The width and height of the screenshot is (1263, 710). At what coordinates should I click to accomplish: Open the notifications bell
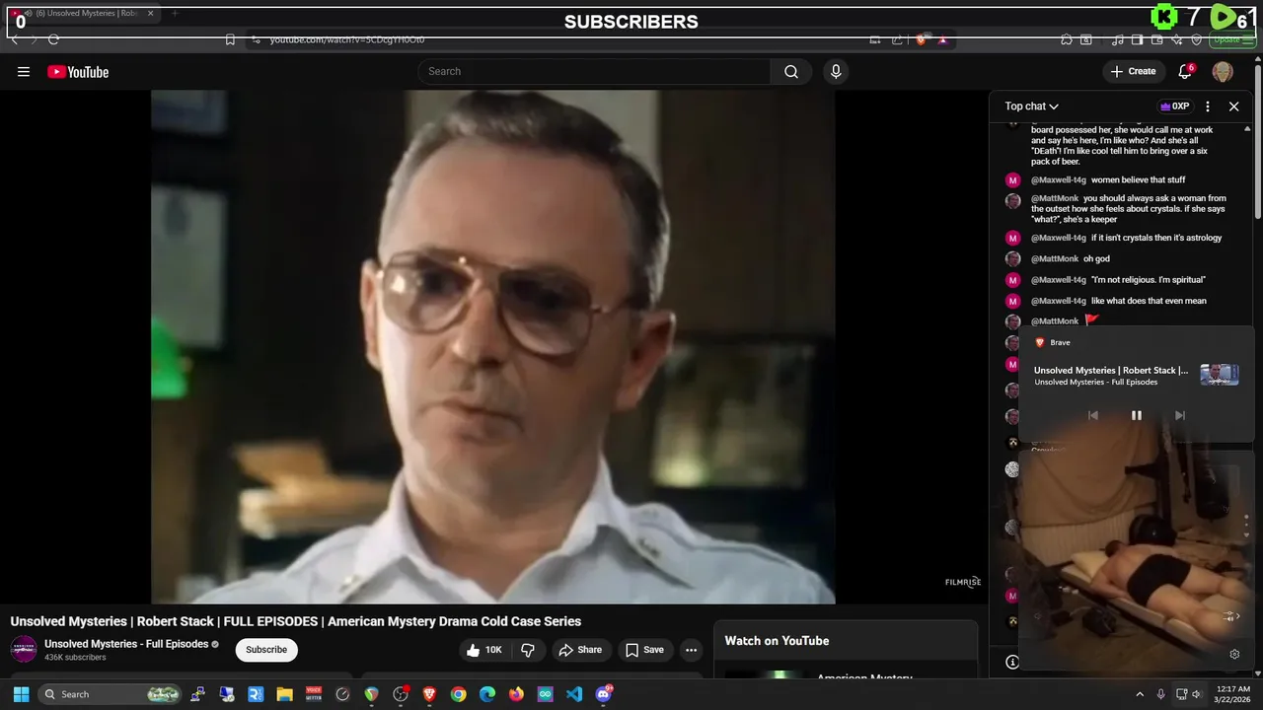[x=1185, y=71]
